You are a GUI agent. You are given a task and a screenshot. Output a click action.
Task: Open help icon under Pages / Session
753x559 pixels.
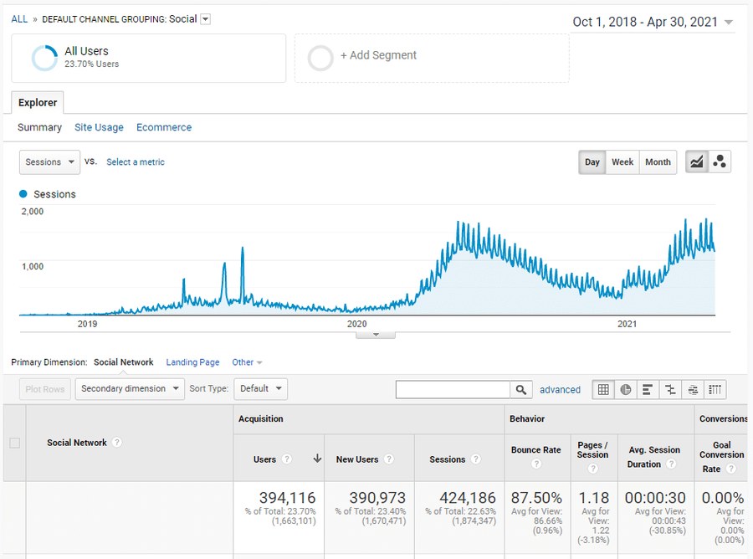pyautogui.click(x=592, y=469)
